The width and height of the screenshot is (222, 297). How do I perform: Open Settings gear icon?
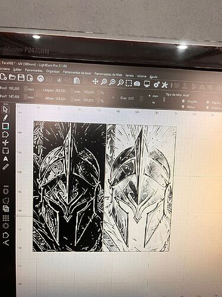[x=156, y=84]
